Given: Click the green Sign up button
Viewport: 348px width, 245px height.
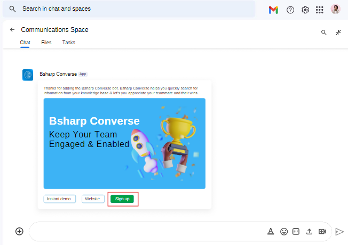Looking at the screenshot, I should click(122, 199).
